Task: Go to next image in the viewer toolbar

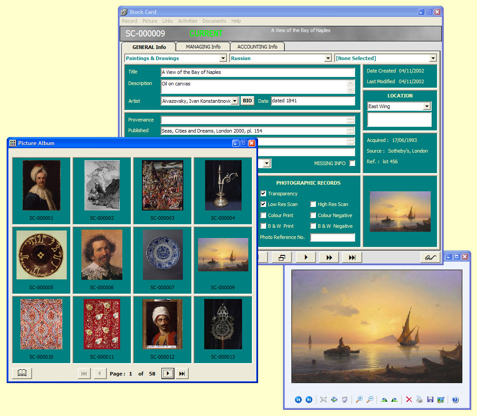Action: (309, 400)
